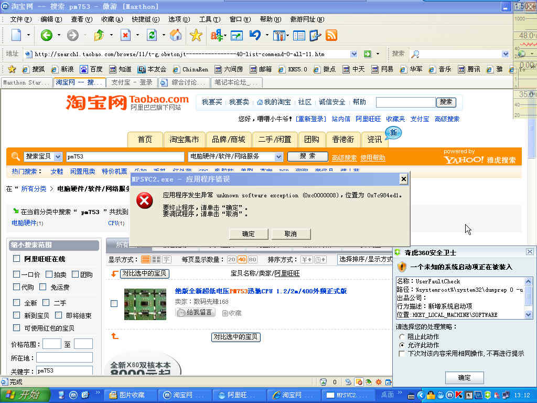Click the up-folder green arrow toolbar icon
The height and width of the screenshot is (403, 537).
tap(99, 35)
